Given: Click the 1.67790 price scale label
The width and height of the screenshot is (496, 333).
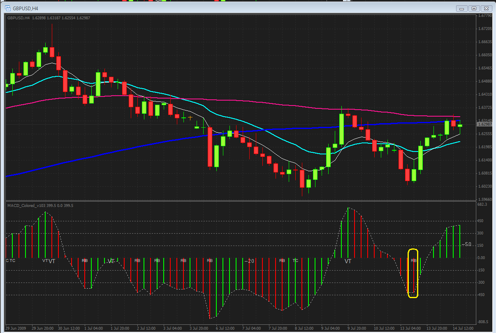Looking at the screenshot, I should pos(484,16).
